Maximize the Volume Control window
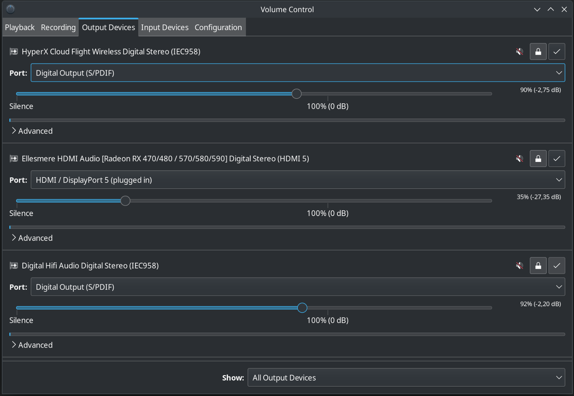Image resolution: width=574 pixels, height=396 pixels. point(551,9)
